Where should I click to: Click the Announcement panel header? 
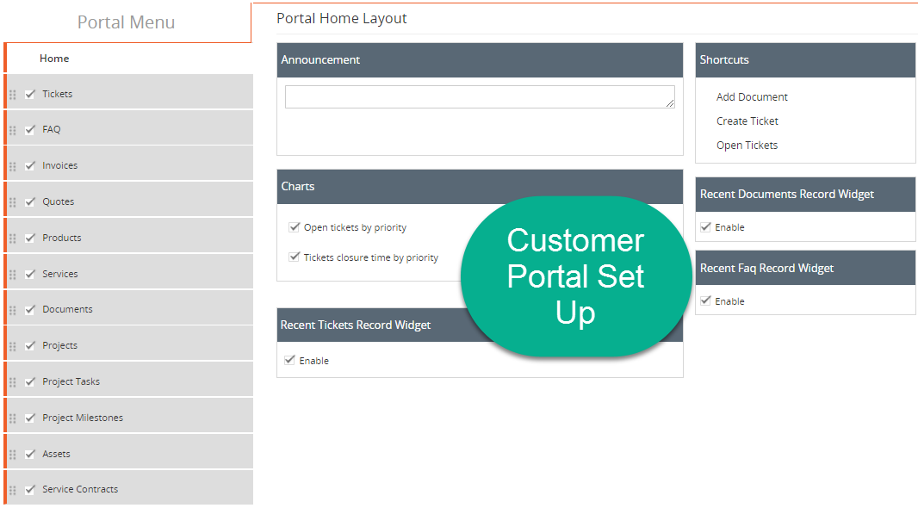pyautogui.click(x=480, y=60)
